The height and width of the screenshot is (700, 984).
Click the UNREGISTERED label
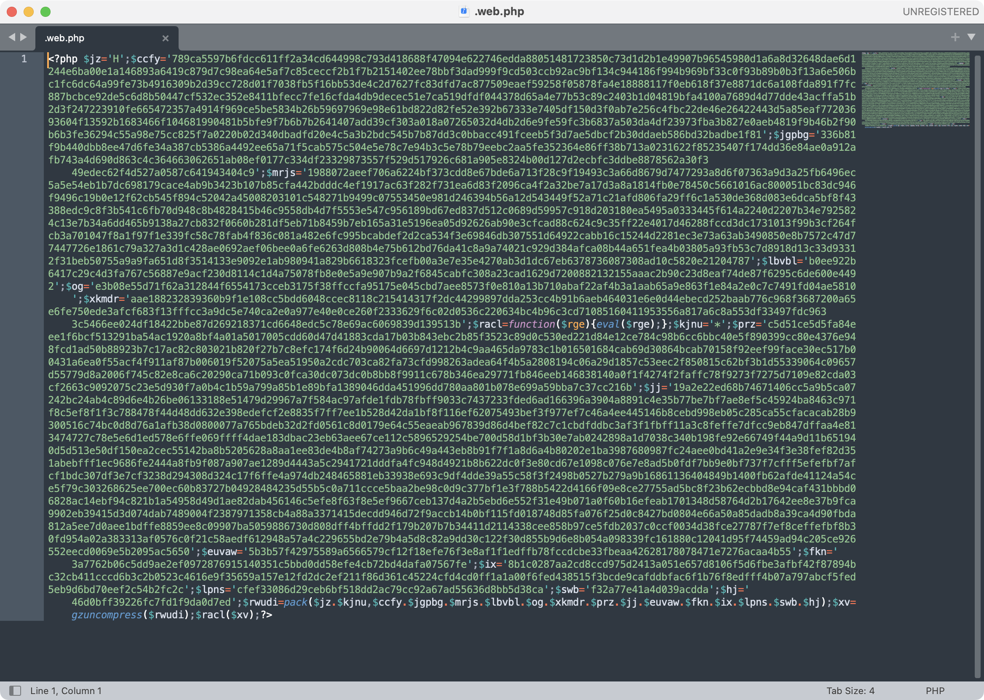[941, 12]
